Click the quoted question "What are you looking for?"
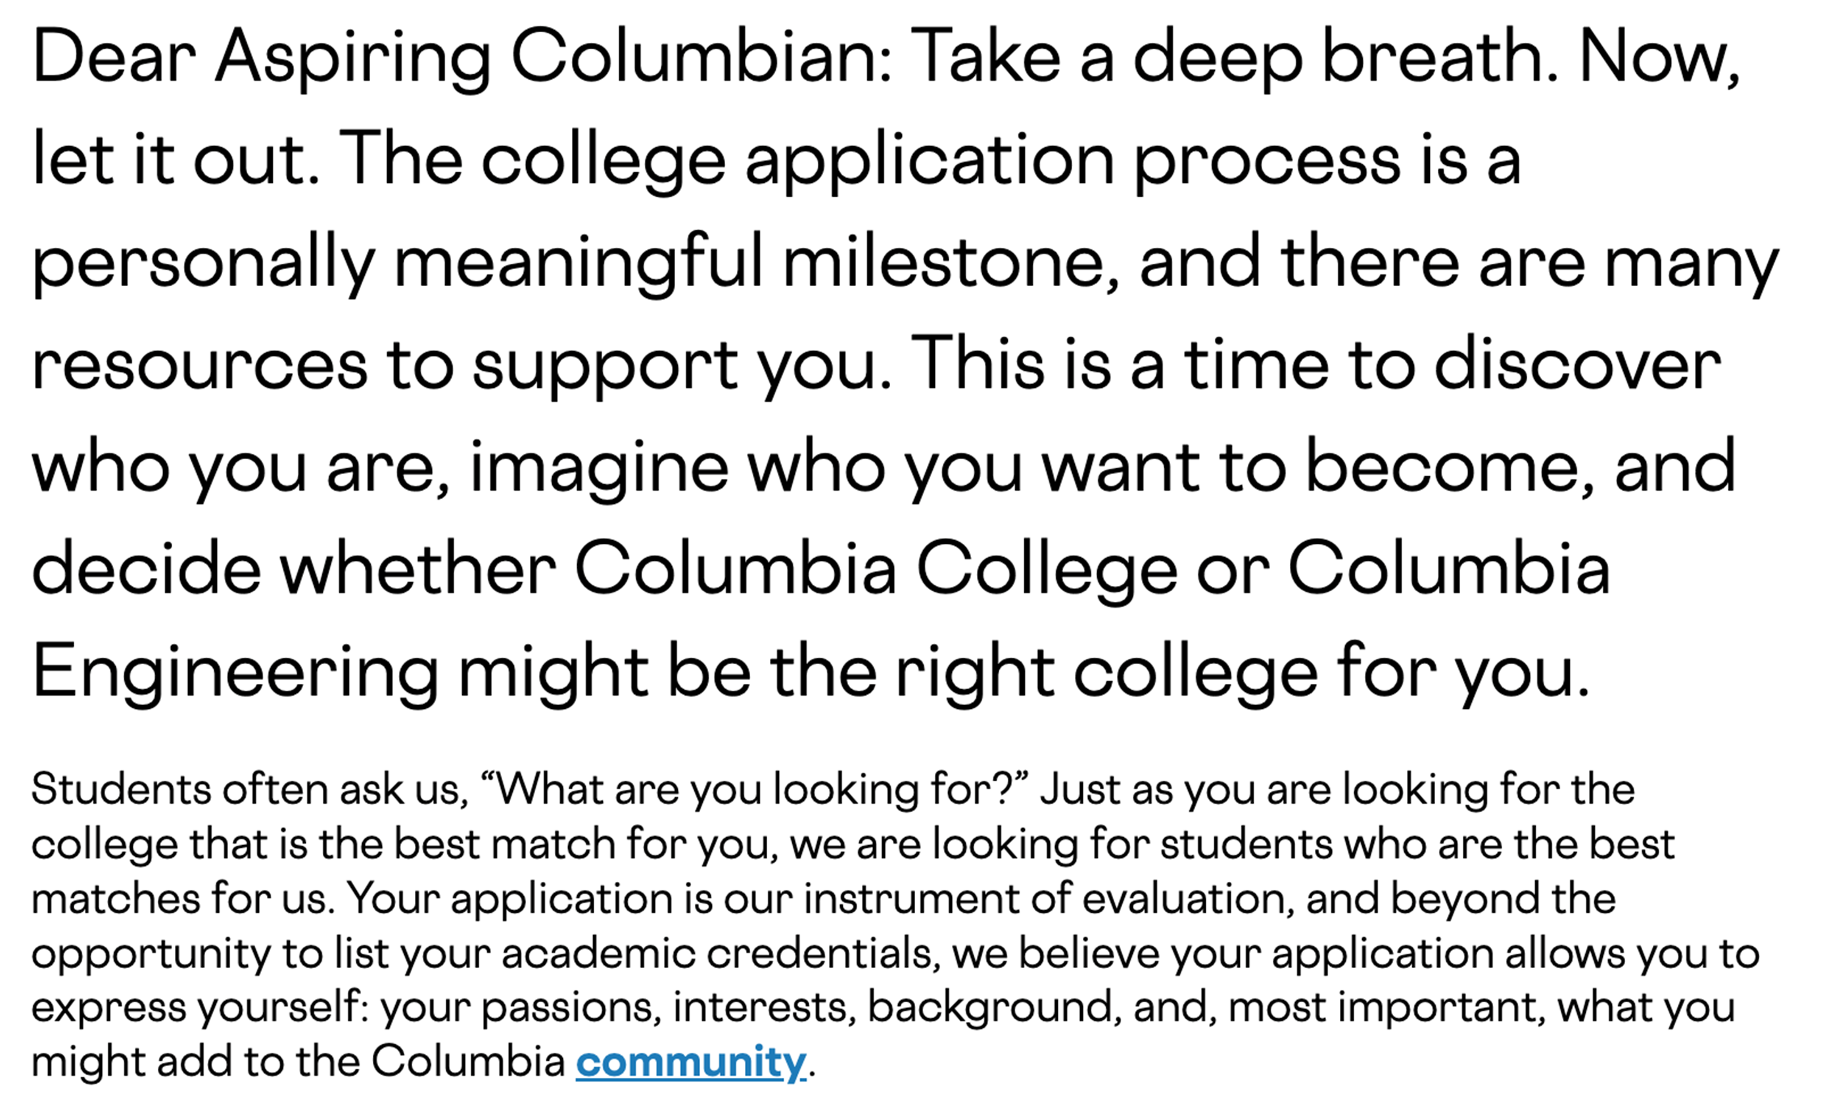Image resolution: width=1825 pixels, height=1118 pixels. (755, 789)
